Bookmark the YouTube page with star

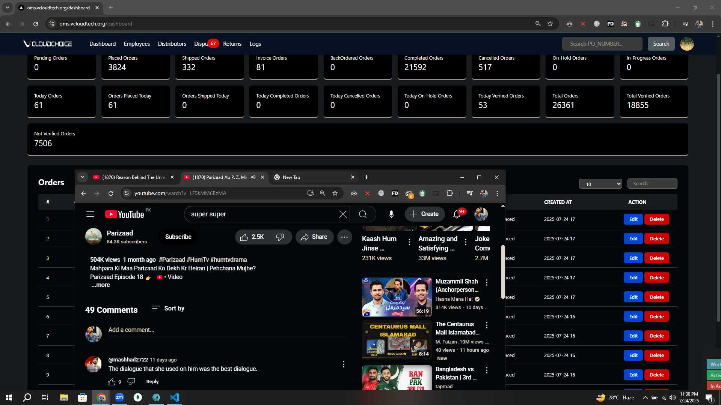(x=335, y=193)
